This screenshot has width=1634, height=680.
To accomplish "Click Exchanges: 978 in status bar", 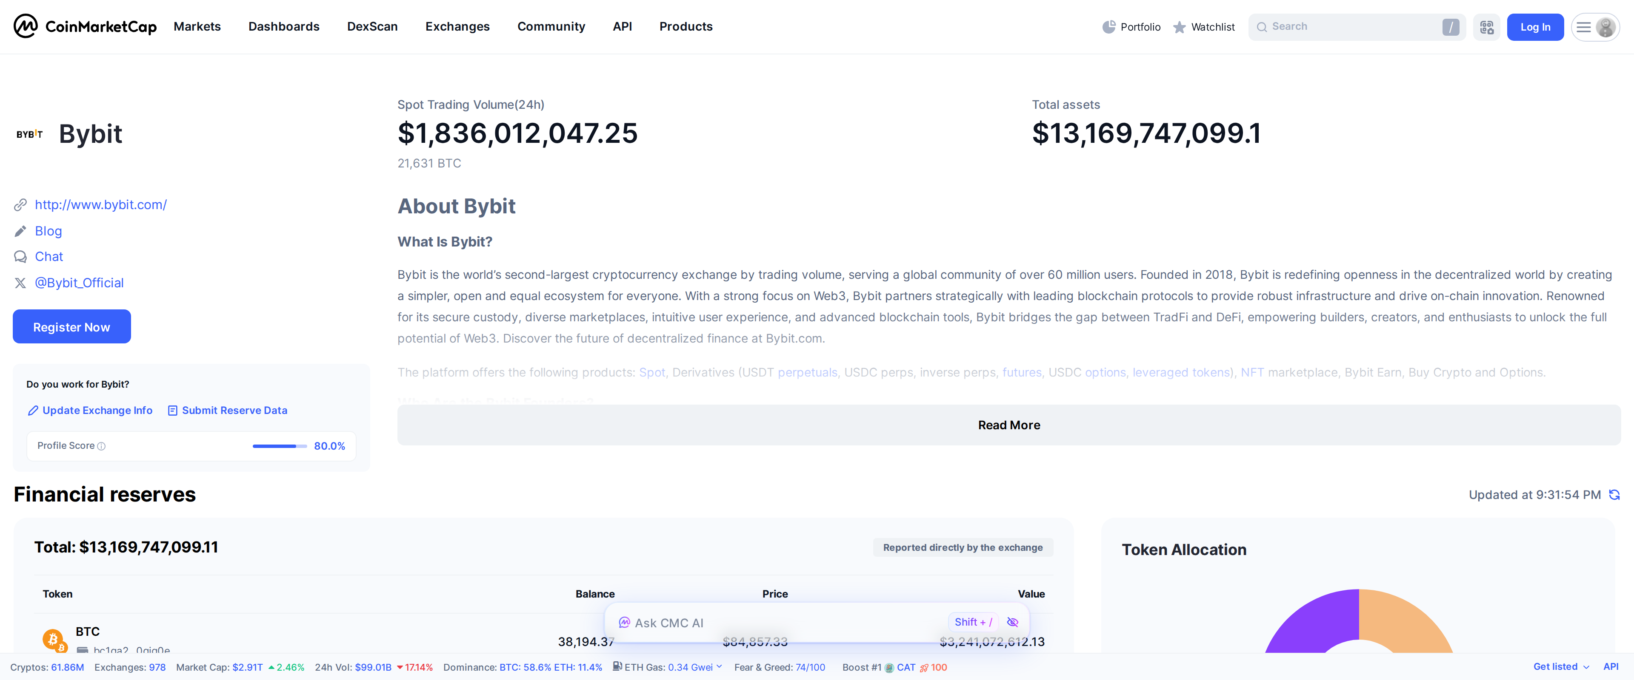I will (x=130, y=667).
